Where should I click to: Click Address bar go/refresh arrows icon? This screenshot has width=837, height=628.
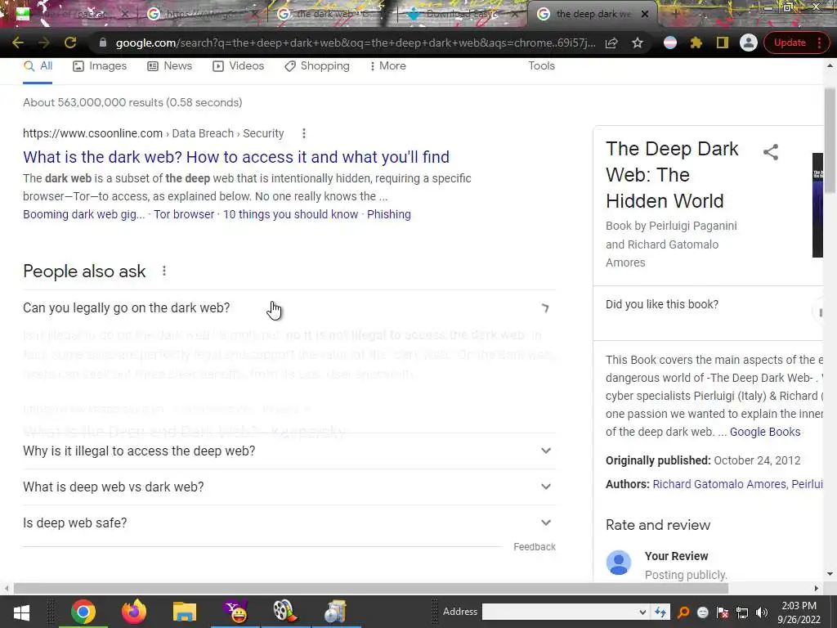coord(660,612)
